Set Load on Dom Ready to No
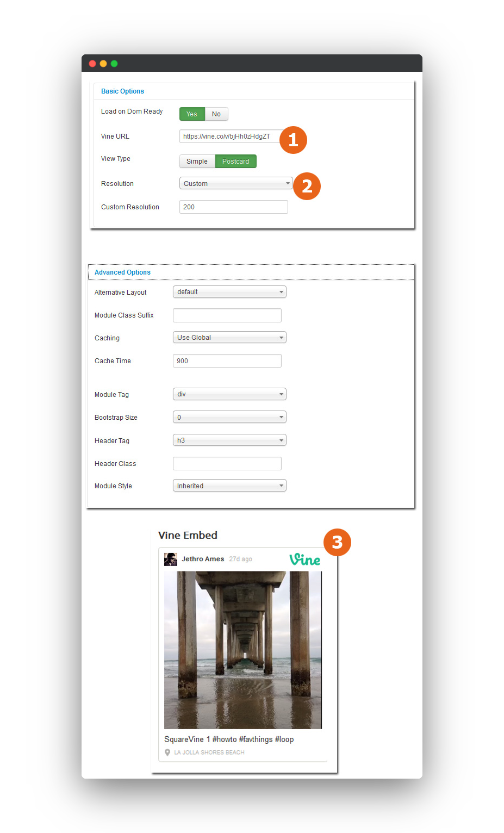 coord(216,114)
